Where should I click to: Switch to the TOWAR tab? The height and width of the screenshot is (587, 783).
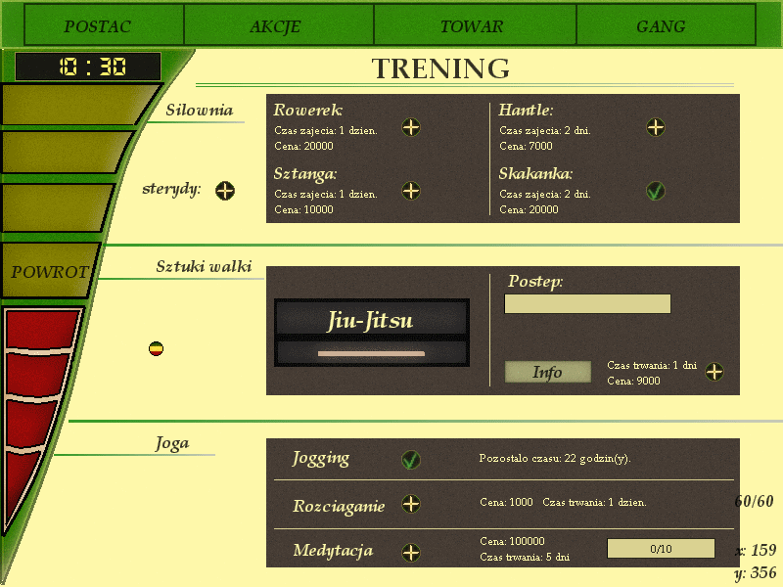[472, 26]
